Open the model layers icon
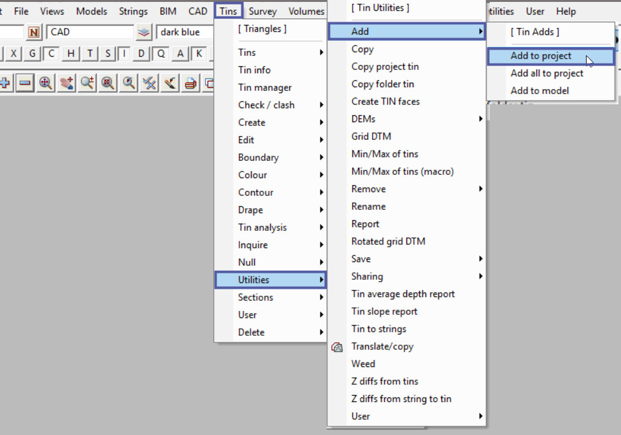Viewport: 621px width, 435px height. (x=145, y=32)
